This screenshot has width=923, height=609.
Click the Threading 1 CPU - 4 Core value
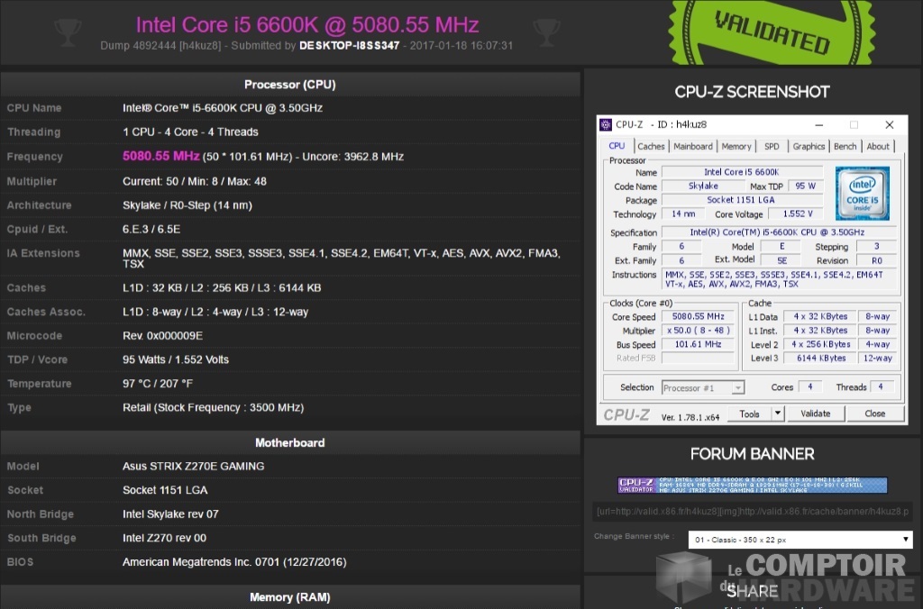[190, 132]
